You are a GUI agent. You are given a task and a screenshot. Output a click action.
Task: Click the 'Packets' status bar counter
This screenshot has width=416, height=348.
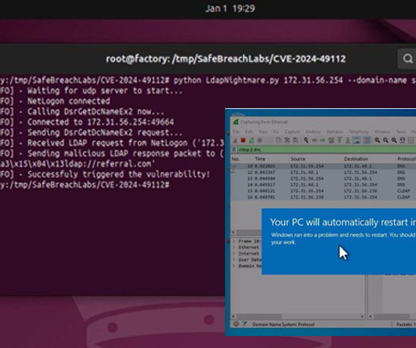(x=406, y=324)
